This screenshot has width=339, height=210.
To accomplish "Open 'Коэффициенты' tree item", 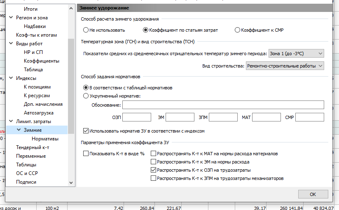I will 42,61.
